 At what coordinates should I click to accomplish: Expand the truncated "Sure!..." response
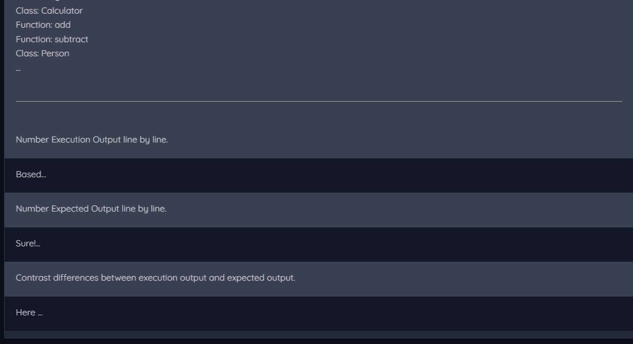(x=28, y=243)
